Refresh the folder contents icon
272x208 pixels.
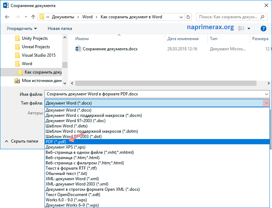[x=188, y=17]
